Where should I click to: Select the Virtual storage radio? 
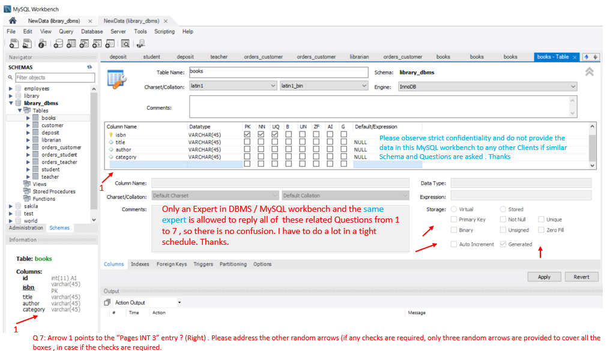[454, 209]
